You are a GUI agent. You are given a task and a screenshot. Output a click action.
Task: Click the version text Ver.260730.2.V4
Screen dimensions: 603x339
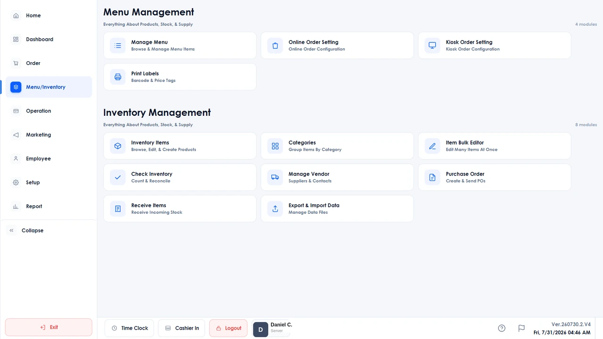point(571,324)
